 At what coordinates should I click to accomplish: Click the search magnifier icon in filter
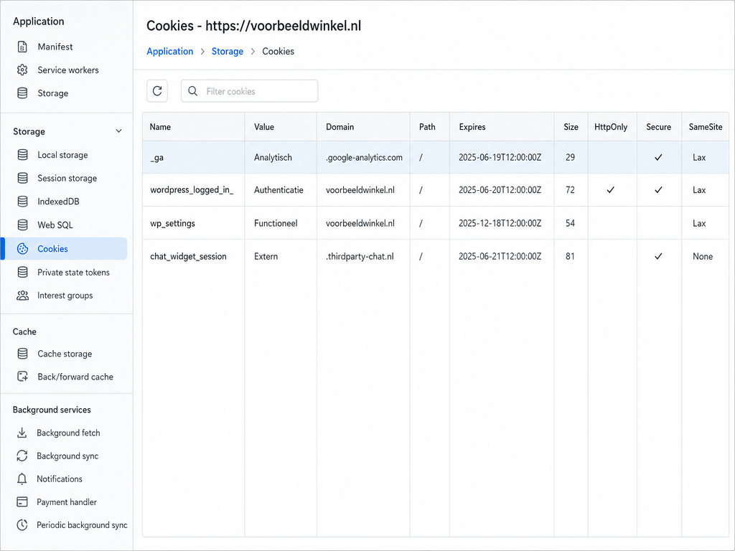click(192, 91)
